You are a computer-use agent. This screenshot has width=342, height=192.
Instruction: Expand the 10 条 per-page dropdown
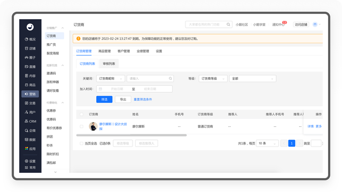pyautogui.click(x=267, y=143)
